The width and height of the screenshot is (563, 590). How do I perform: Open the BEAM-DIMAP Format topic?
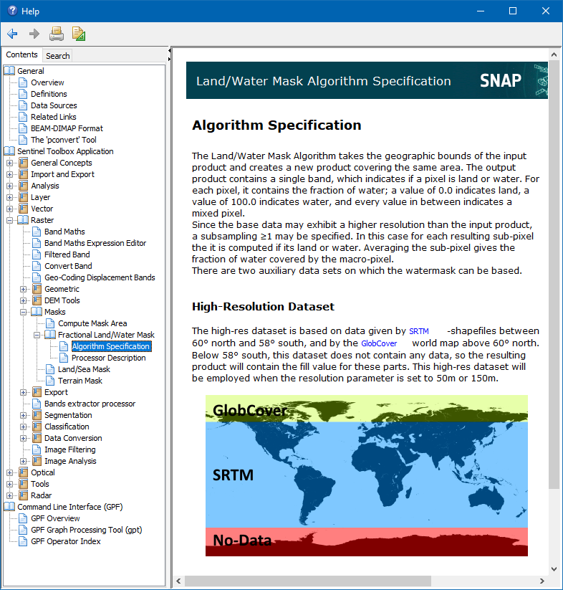[67, 128]
